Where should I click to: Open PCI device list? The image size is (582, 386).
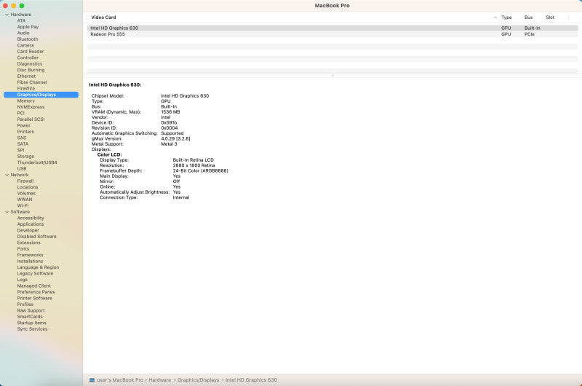(21, 114)
